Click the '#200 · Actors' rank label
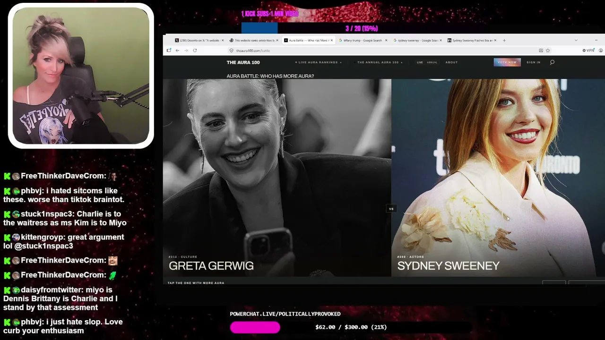The height and width of the screenshot is (340, 605). pos(410,257)
